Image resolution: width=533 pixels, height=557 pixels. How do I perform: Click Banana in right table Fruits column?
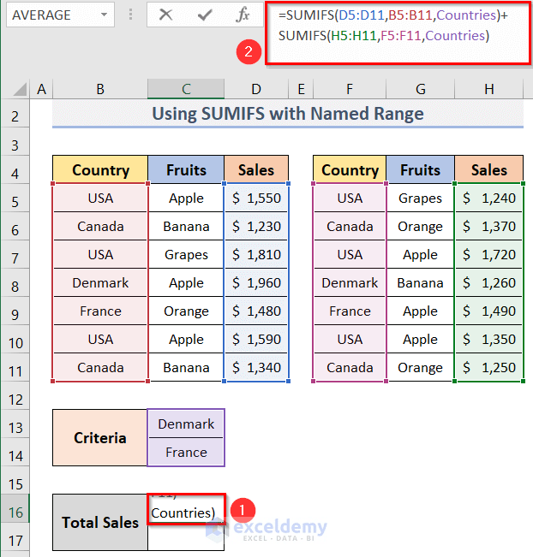[420, 282]
